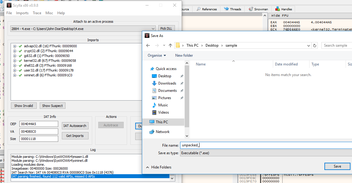This screenshot has width=352, height=183.
Task: Open Scylla Help menu
Action: pos(61,13)
